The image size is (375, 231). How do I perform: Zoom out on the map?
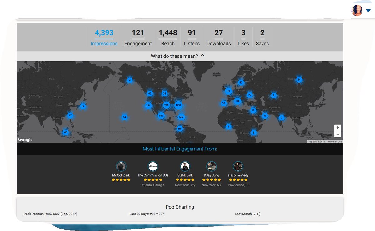point(337,134)
